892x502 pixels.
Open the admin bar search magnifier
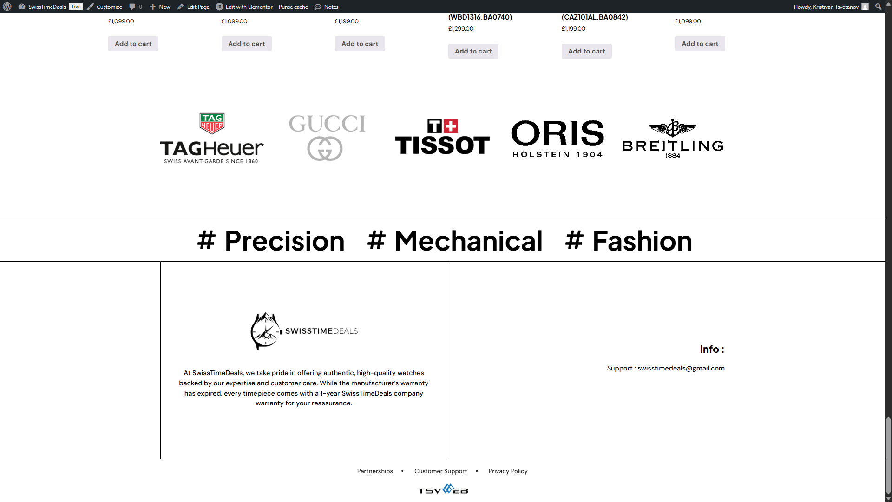click(878, 7)
